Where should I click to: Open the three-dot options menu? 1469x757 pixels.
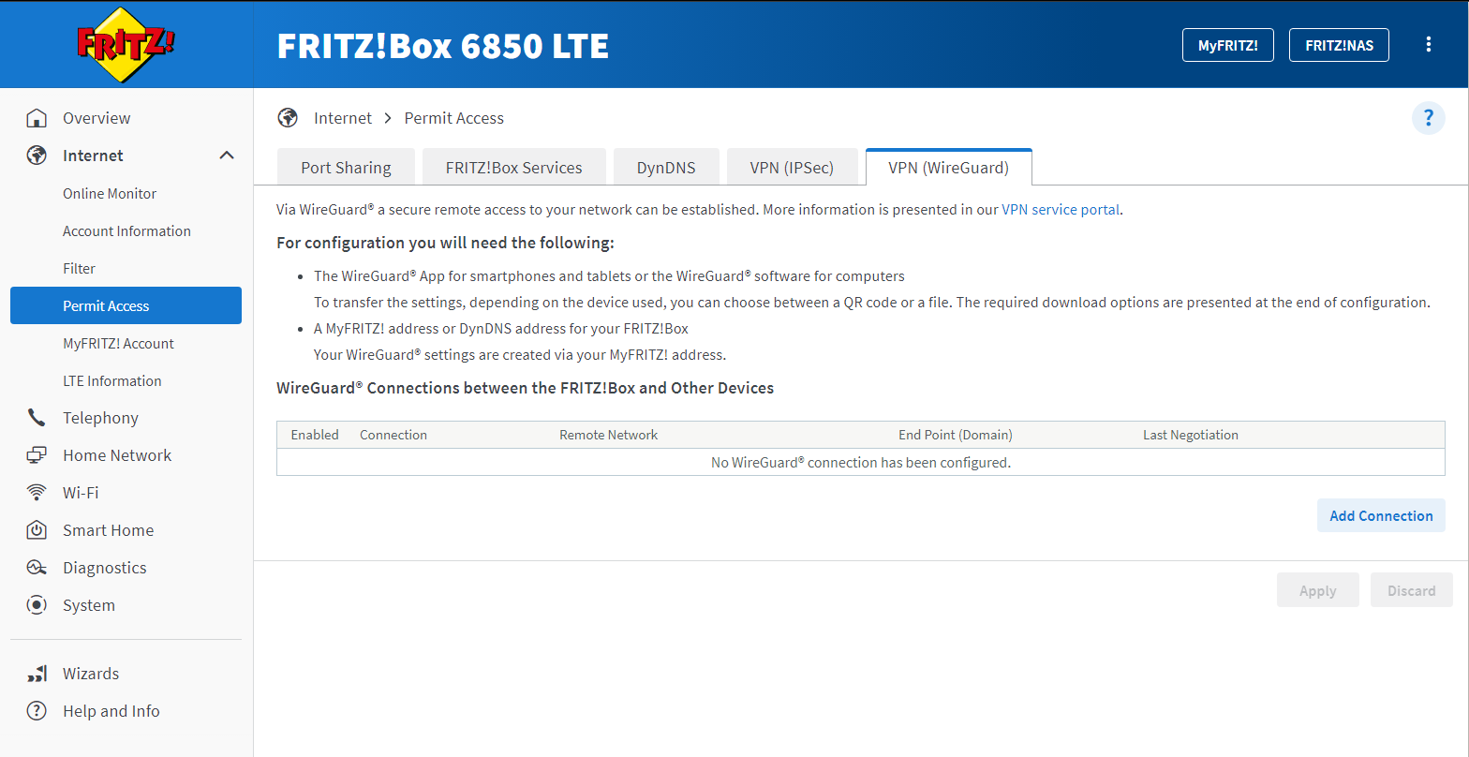pos(1428,44)
